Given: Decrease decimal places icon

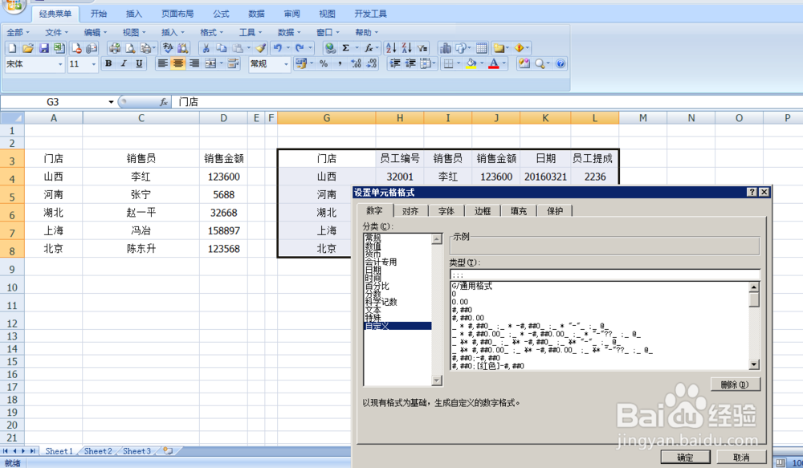Looking at the screenshot, I should click(373, 63).
